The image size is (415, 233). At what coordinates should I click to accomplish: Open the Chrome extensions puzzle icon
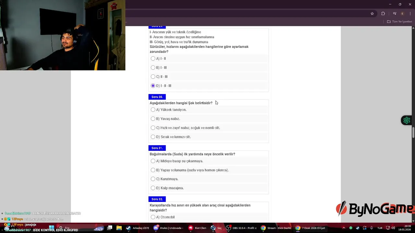(383, 14)
